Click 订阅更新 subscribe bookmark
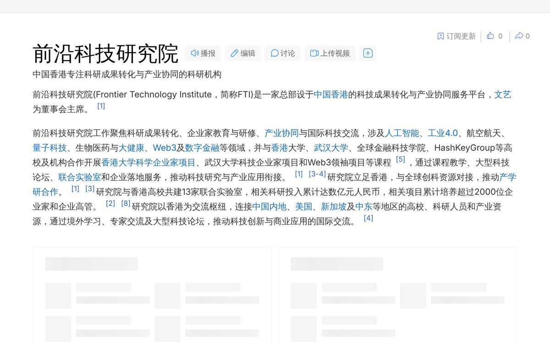 click(x=456, y=36)
